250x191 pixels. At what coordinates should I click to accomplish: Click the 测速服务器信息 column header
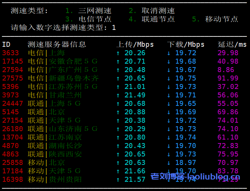click(x=57, y=44)
